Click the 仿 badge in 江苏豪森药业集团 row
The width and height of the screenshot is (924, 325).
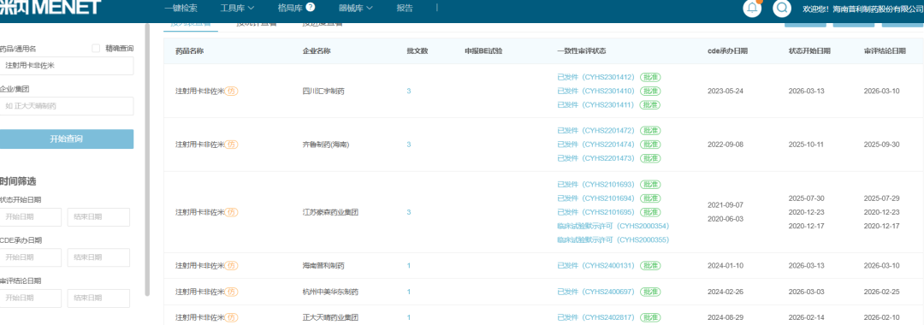tap(232, 212)
